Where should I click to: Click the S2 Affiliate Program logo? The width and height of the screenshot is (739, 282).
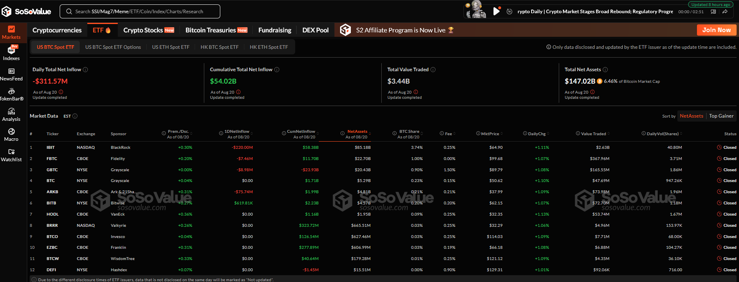coord(345,30)
